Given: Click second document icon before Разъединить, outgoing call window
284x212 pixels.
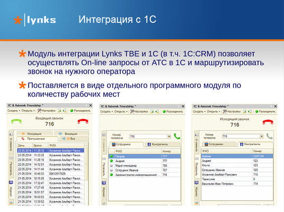Looking at the screenshot, I should click(x=250, y=111).
